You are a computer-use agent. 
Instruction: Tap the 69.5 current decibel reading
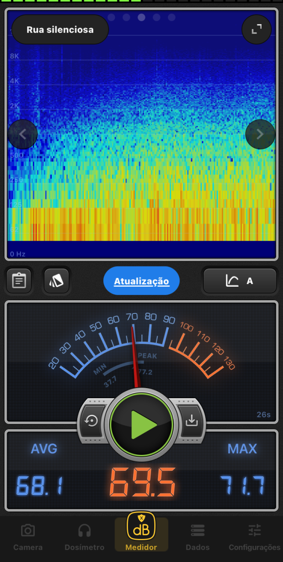click(142, 483)
